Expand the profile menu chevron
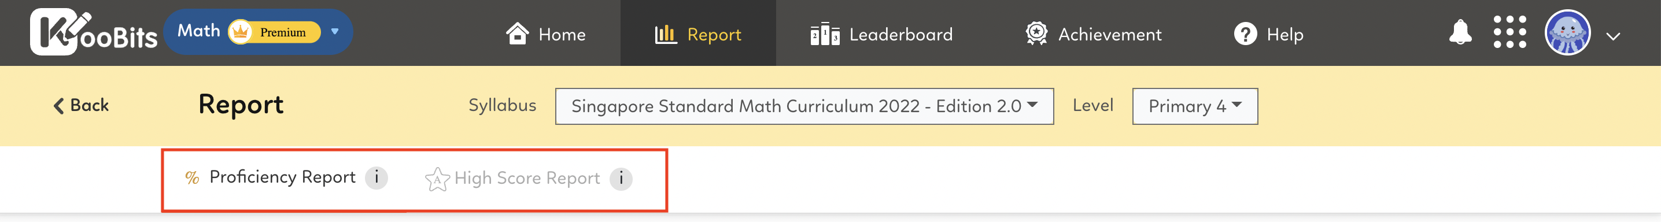Viewport: 1661px width, 222px height. coord(1612,36)
